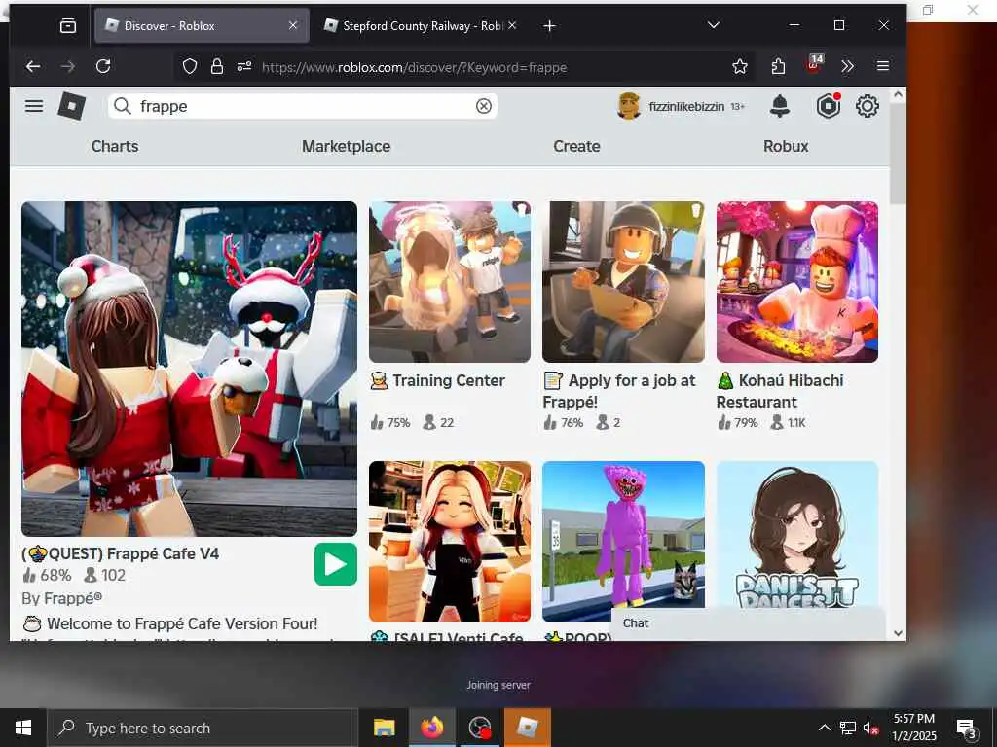
Task: Open the tracking protection shield icon
Action: 190,67
